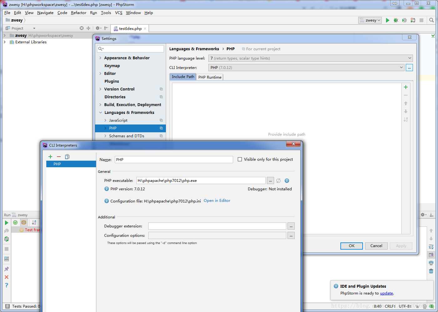The width and height of the screenshot is (438, 312).
Task: Open Project panel gear settings
Action: tap(98, 28)
